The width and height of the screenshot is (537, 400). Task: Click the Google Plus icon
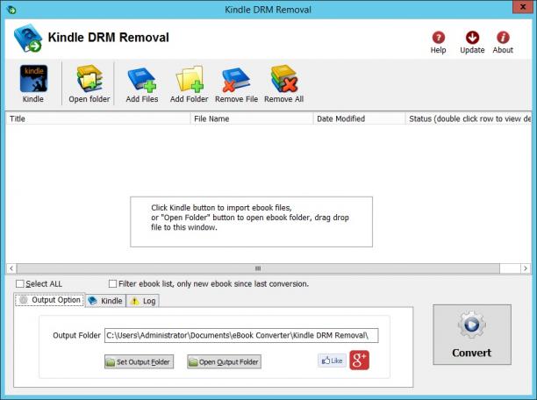tap(359, 360)
